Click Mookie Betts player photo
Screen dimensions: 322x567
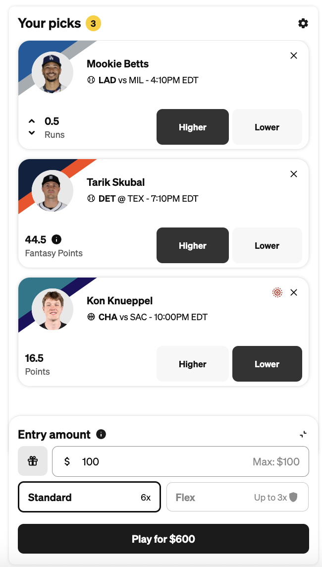click(53, 72)
